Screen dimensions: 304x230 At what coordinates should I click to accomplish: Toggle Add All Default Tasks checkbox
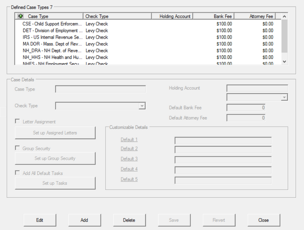[18, 173]
